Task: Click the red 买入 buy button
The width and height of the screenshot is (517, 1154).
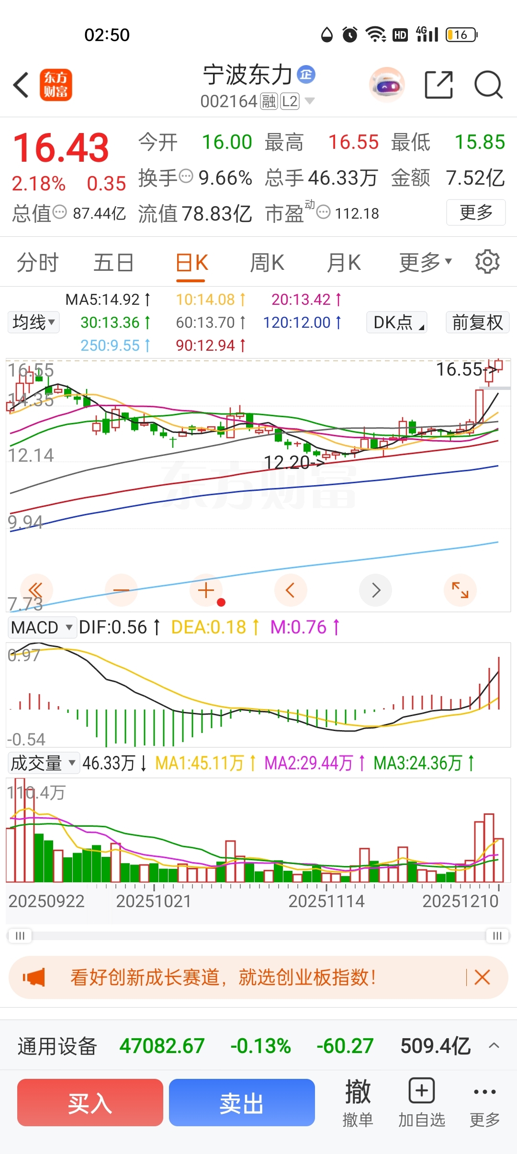Action: [90, 1102]
